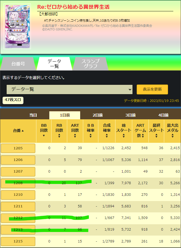Sort by RB回数 column header
This screenshot has height=248, width=181.
click(59, 131)
